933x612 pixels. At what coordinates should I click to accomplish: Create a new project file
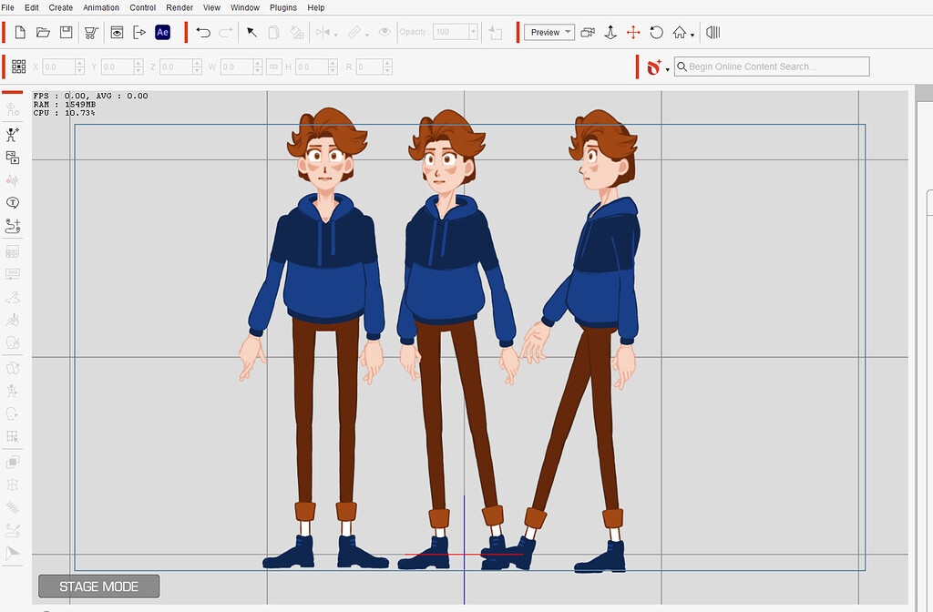(20, 32)
